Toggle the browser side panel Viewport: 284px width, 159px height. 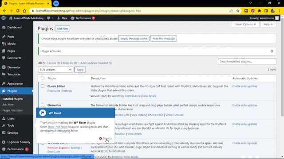(266, 11)
